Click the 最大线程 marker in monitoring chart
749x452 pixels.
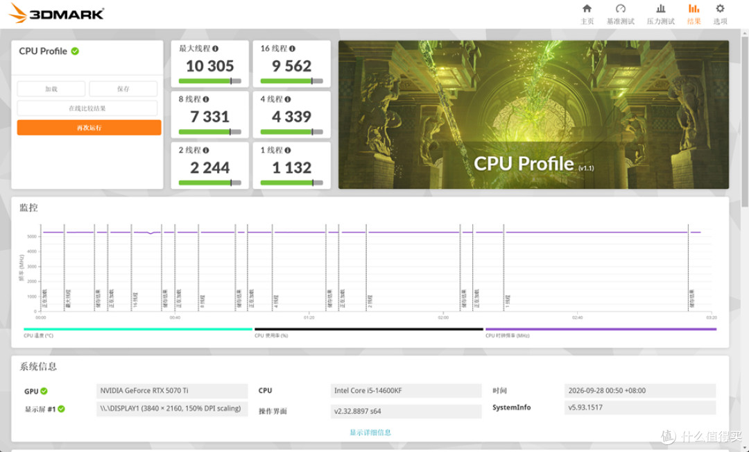[67, 298]
